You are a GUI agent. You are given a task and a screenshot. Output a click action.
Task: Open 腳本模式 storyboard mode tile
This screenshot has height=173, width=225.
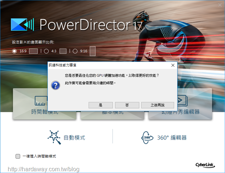(112, 115)
